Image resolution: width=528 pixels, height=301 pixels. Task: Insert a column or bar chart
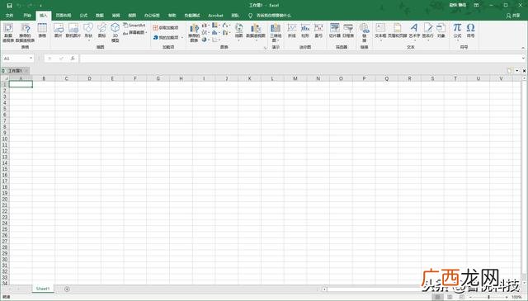(x=205, y=26)
